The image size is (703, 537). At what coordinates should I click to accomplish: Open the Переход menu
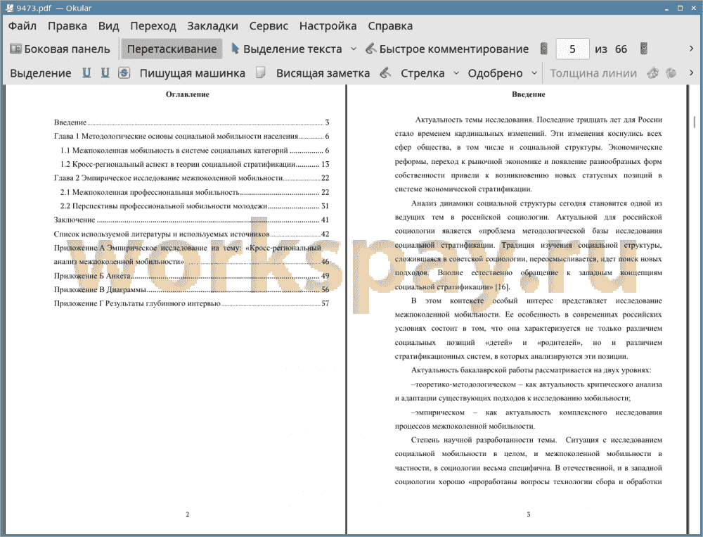pos(153,26)
